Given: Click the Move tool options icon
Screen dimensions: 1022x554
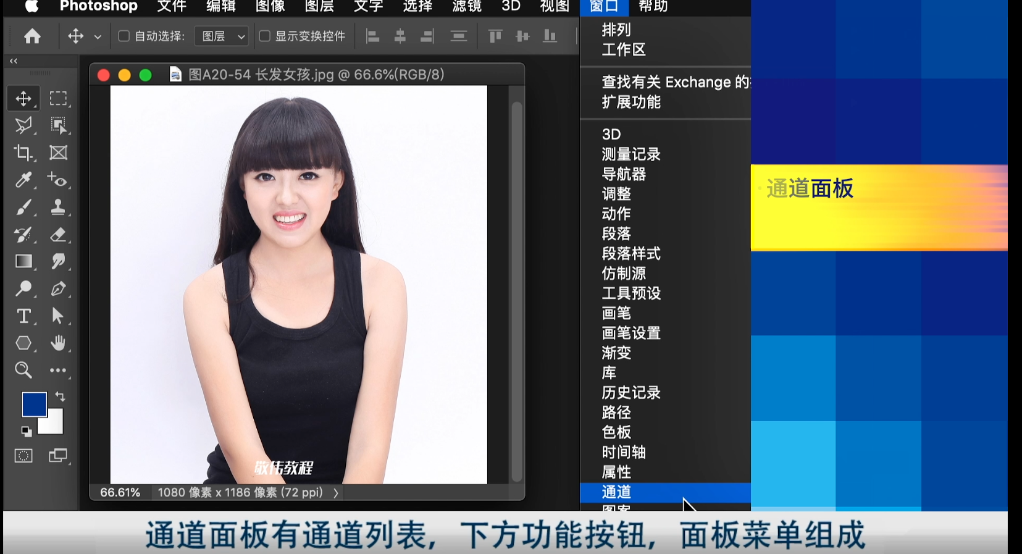Looking at the screenshot, I should pos(75,36).
